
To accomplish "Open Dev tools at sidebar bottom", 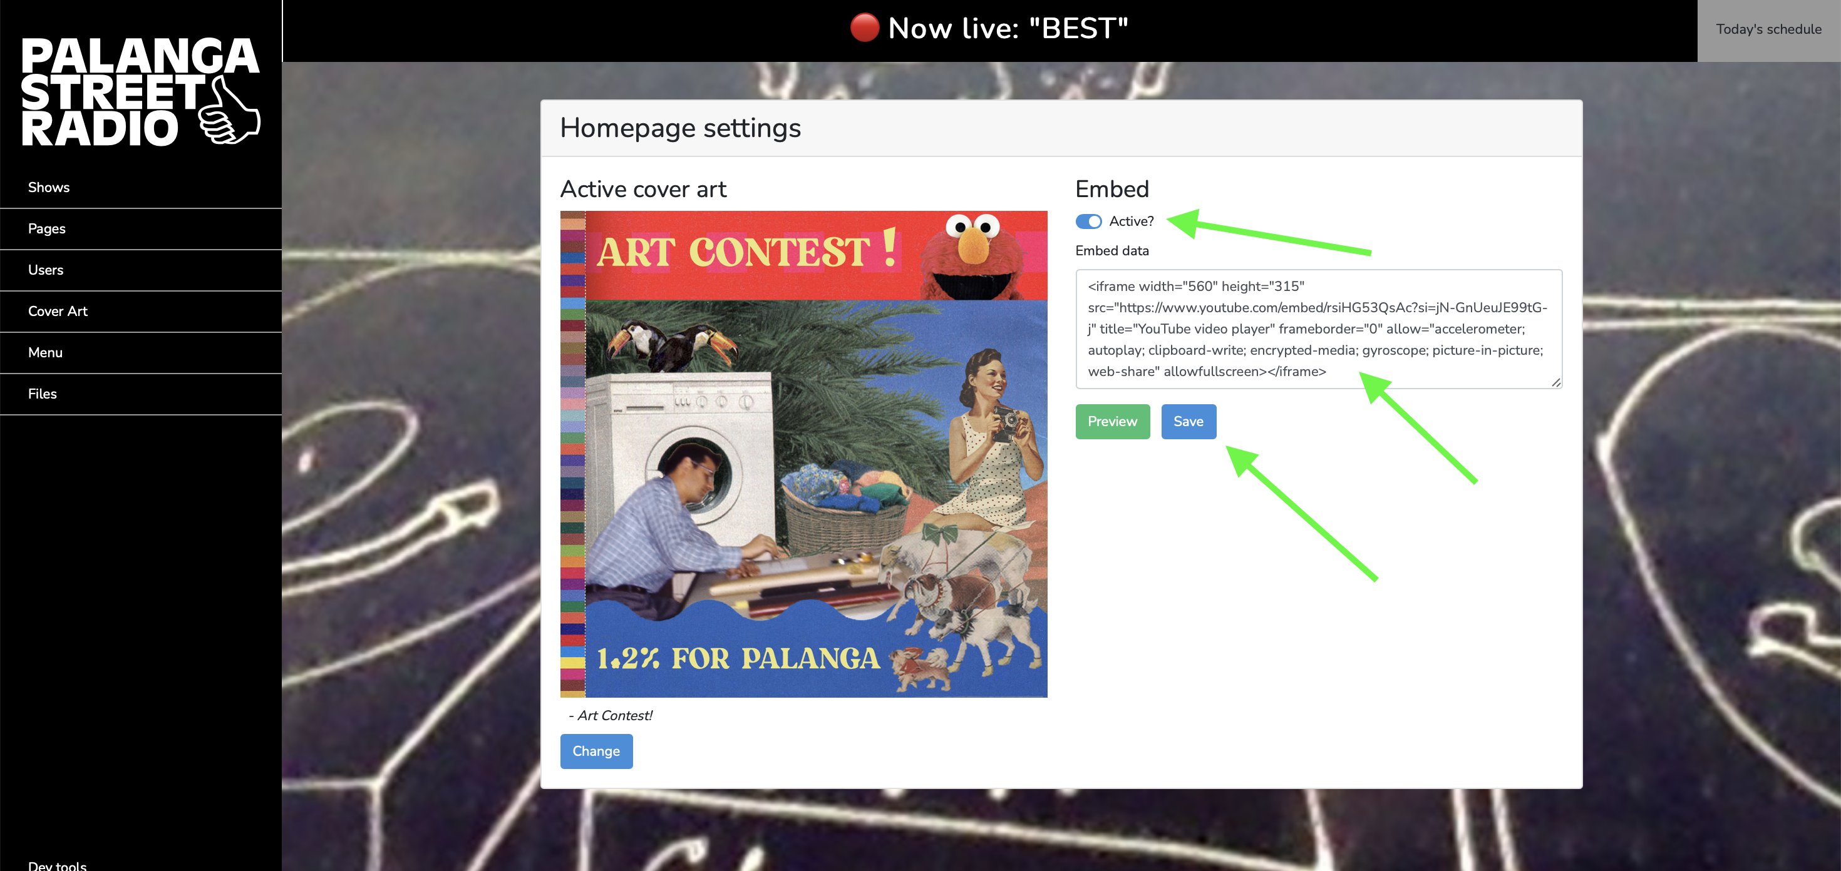I will point(57,865).
